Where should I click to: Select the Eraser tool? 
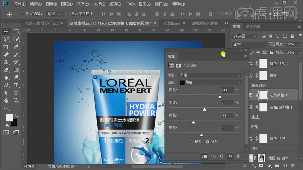(6, 70)
